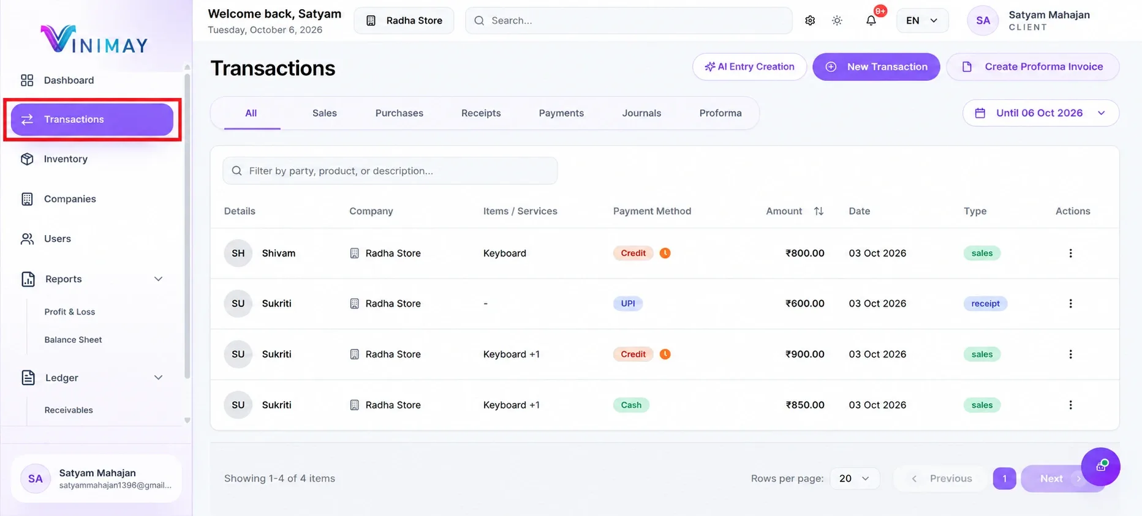Screen dimensions: 1142x516
Task: Click the SA profile avatar in header
Action: [x=983, y=21]
